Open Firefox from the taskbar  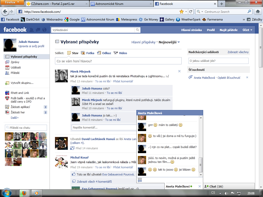coord(24,193)
